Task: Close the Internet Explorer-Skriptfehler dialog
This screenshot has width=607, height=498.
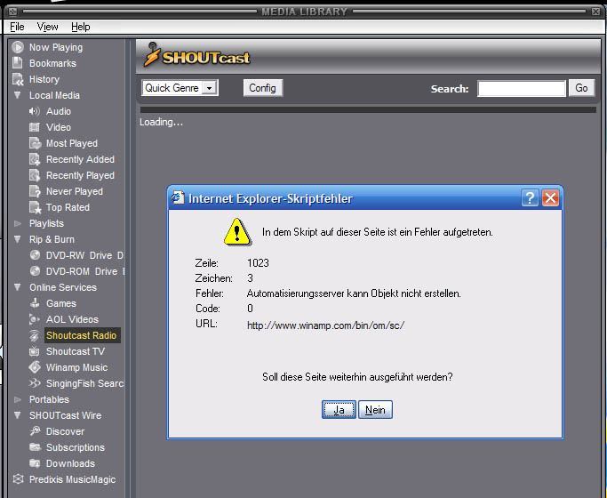Action: click(550, 198)
